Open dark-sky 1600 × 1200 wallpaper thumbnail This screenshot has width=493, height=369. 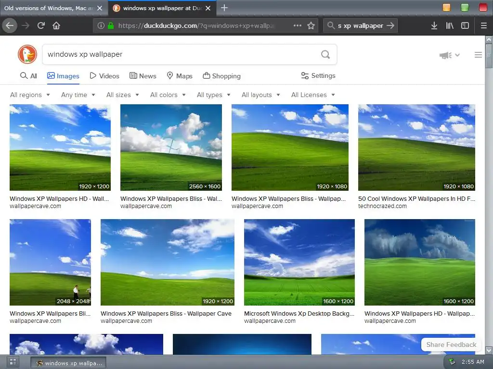[x=420, y=262]
